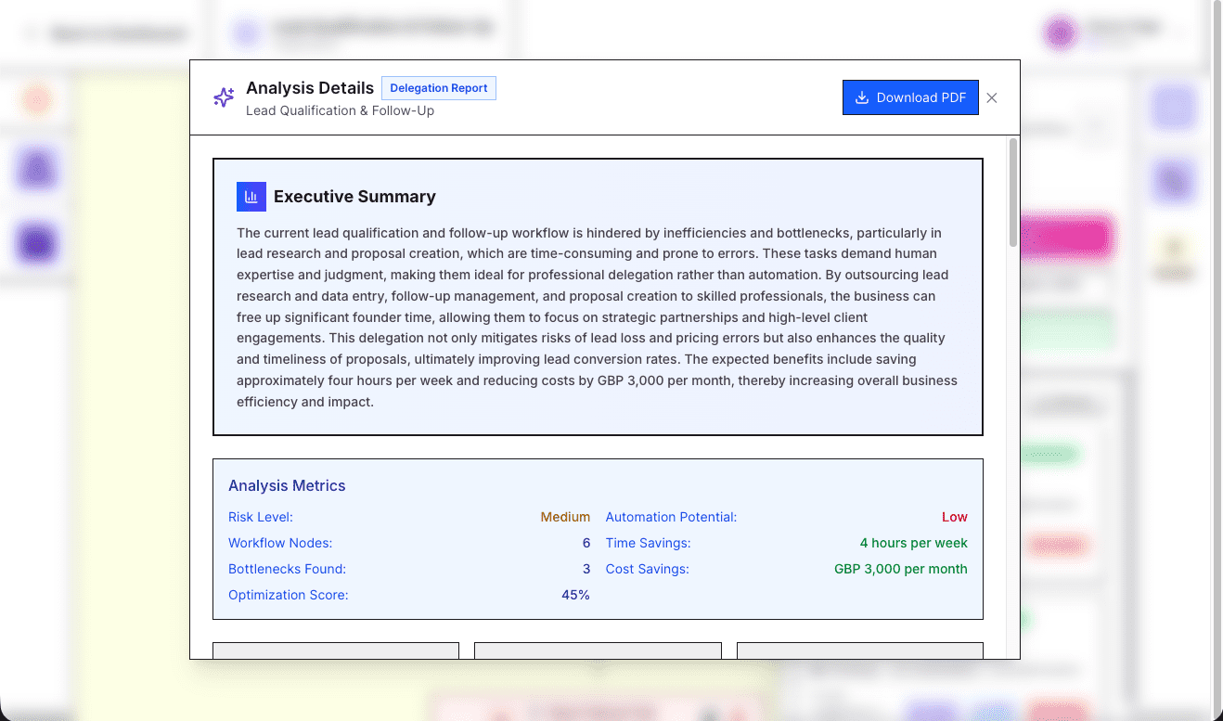Click the Medium risk level value
1223x721 pixels.
click(x=565, y=517)
